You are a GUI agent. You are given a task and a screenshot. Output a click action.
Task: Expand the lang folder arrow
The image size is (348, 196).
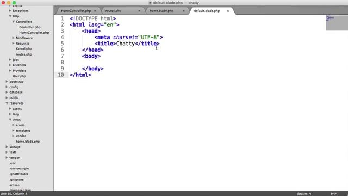tap(10, 114)
